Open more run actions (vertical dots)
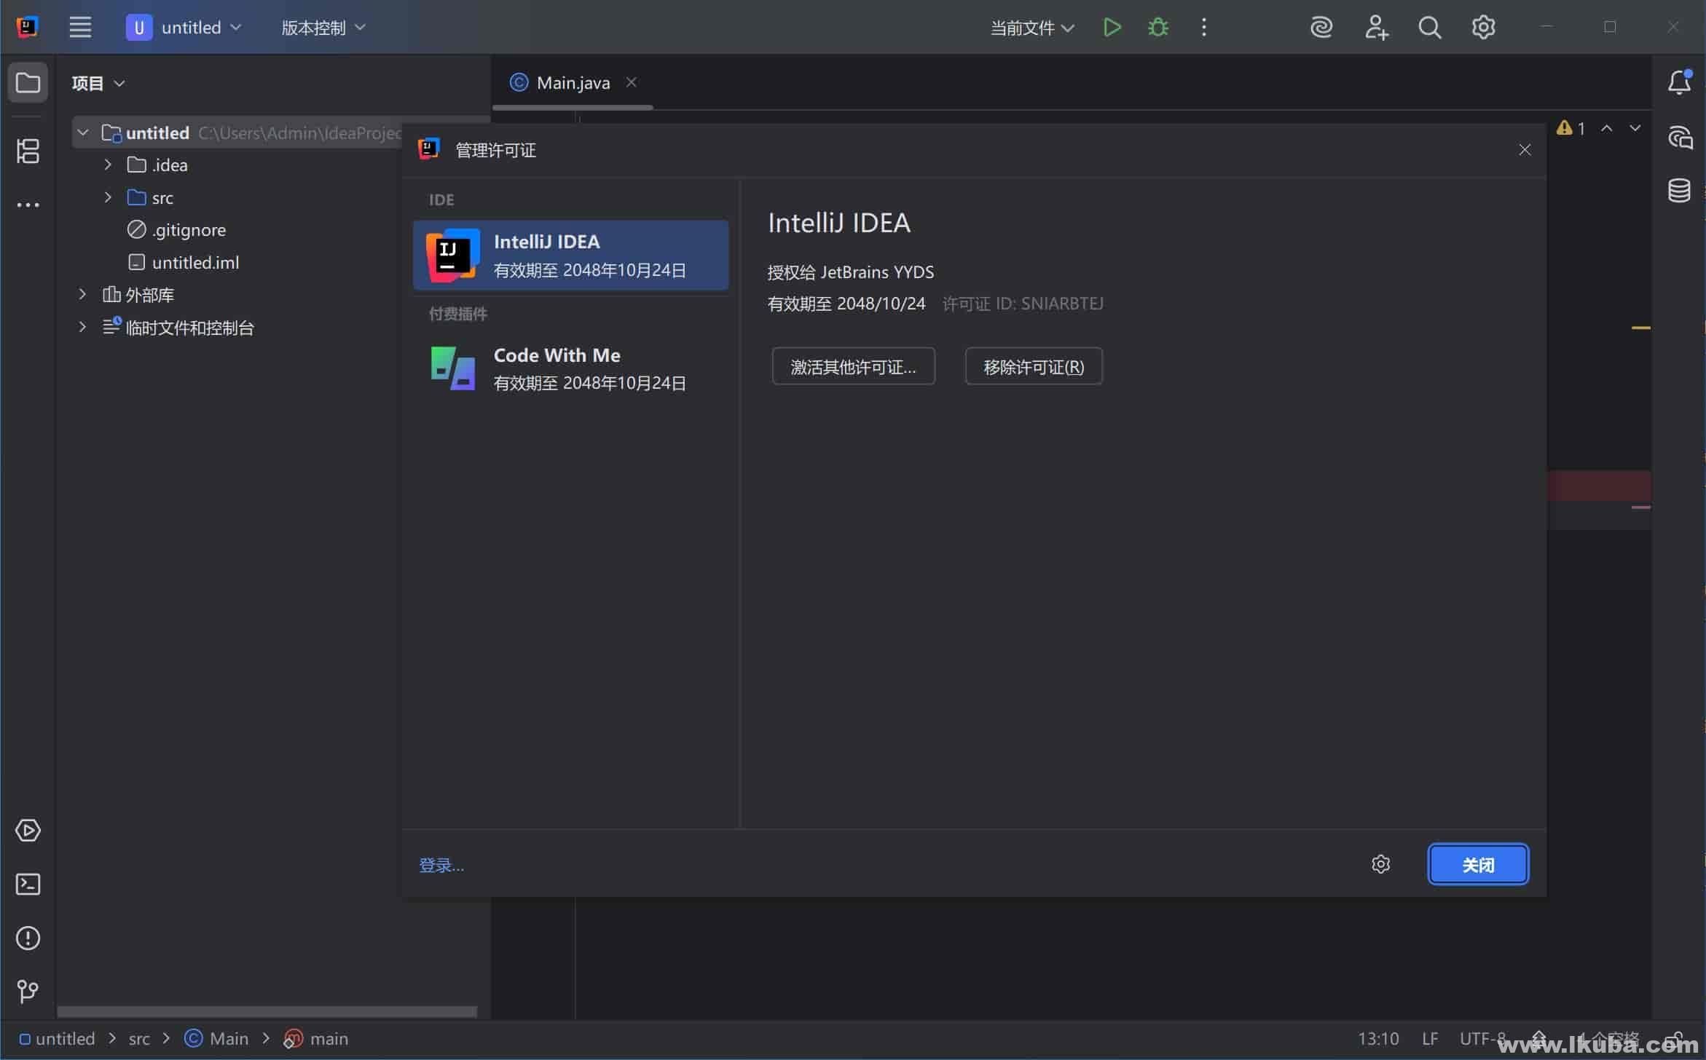Image resolution: width=1706 pixels, height=1060 pixels. 1203,28
